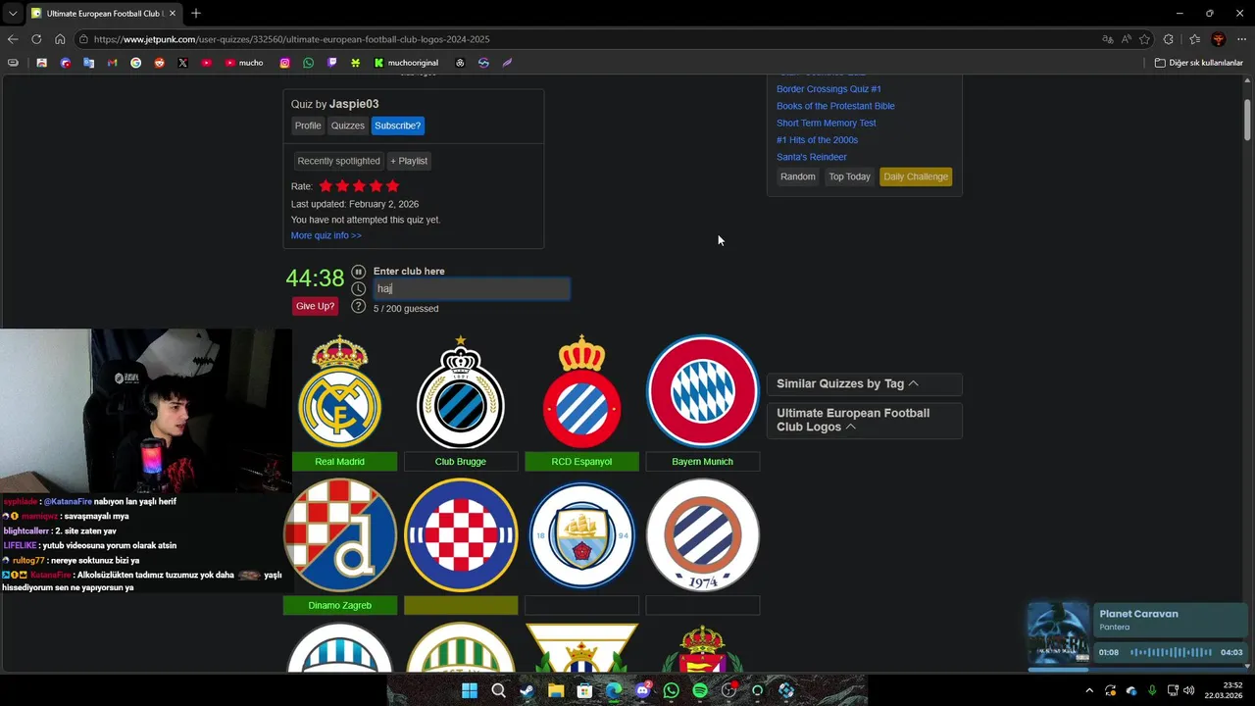Open the WhatsApp bookmark in bookmarks bar

coord(308,63)
